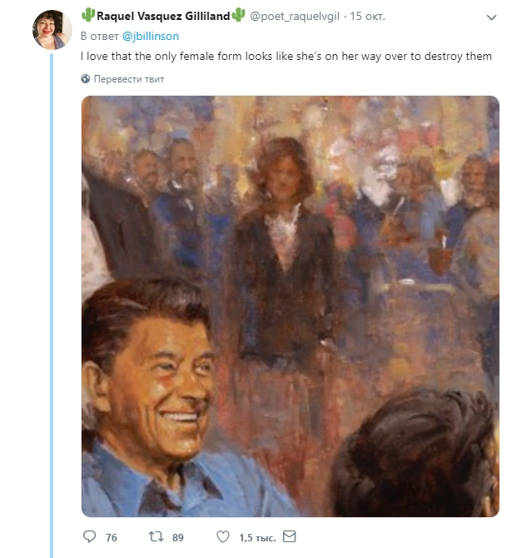Image resolution: width=531 pixels, height=558 pixels.
Task: Click the reply count 76
Action: (112, 537)
